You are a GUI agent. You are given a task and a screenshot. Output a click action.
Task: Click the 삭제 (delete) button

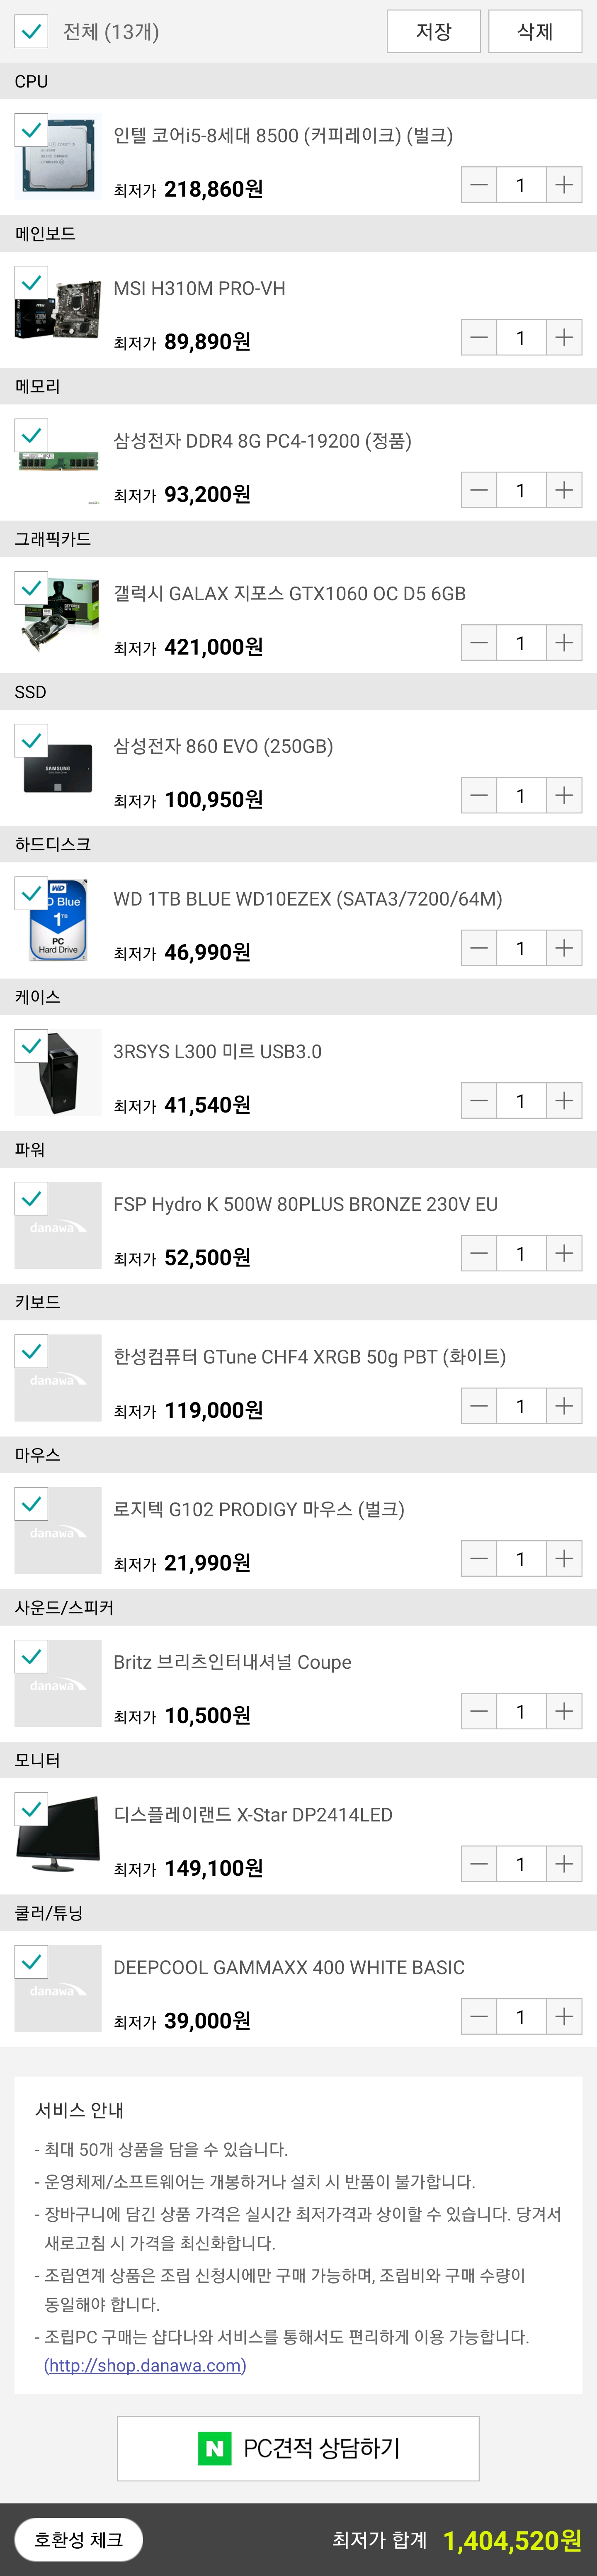coord(535,31)
